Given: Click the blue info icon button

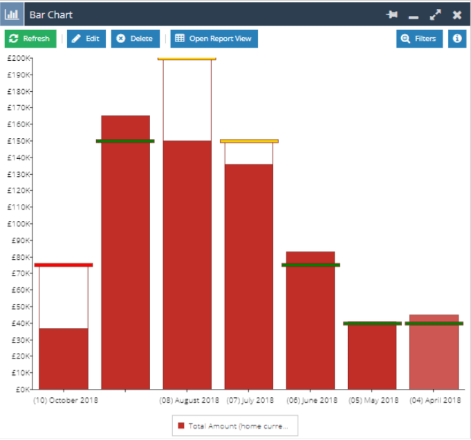Looking at the screenshot, I should 456,39.
